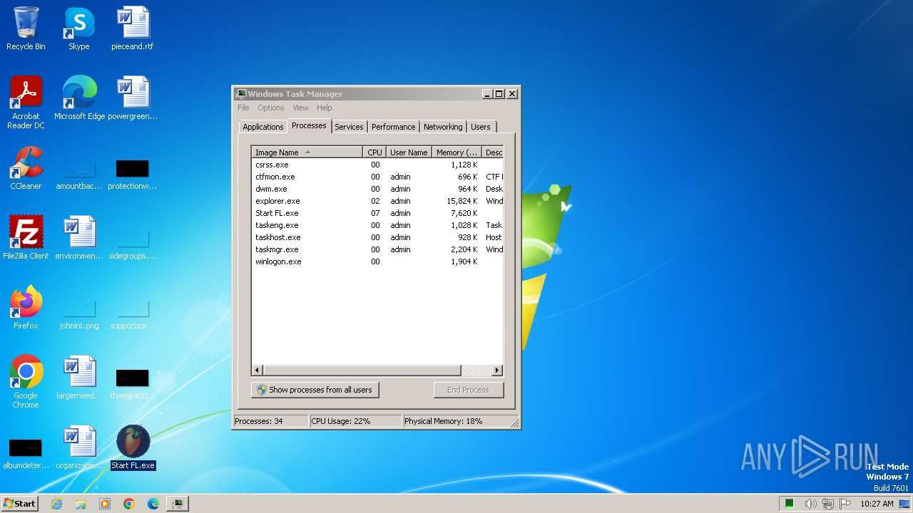Switch to the Performance tab
Screen dimensions: 913x513
click(393, 127)
